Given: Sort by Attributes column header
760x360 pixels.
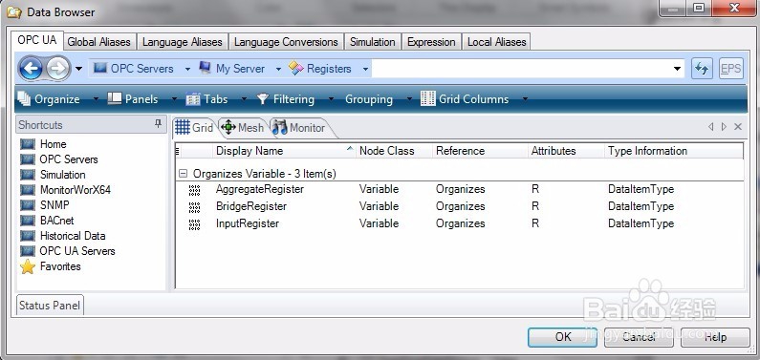Looking at the screenshot, I should 566,151.
